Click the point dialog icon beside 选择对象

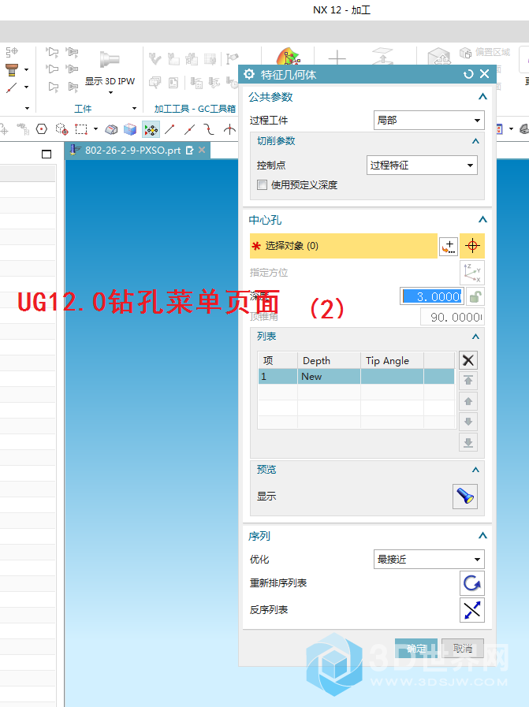[449, 246]
